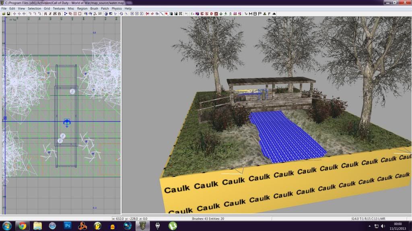Flip the selection along the Y axis
Viewport: 412px width, 231px height.
[19, 14]
